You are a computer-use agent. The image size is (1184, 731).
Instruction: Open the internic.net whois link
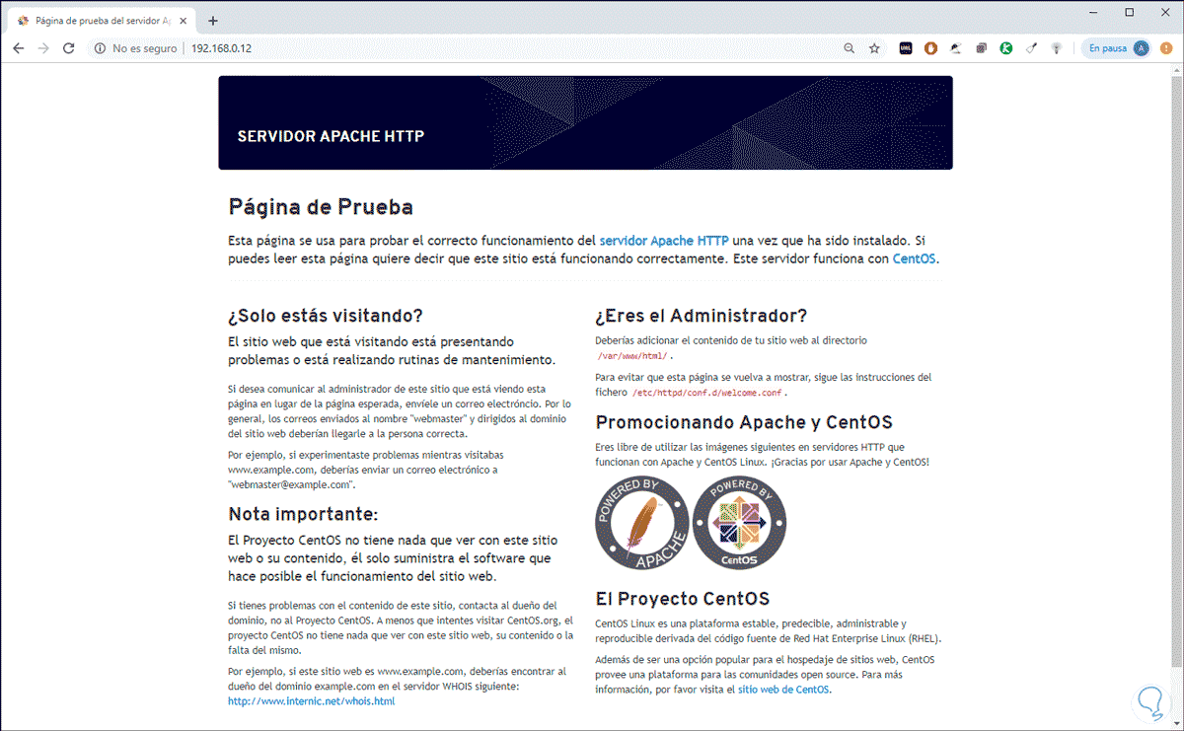(311, 701)
